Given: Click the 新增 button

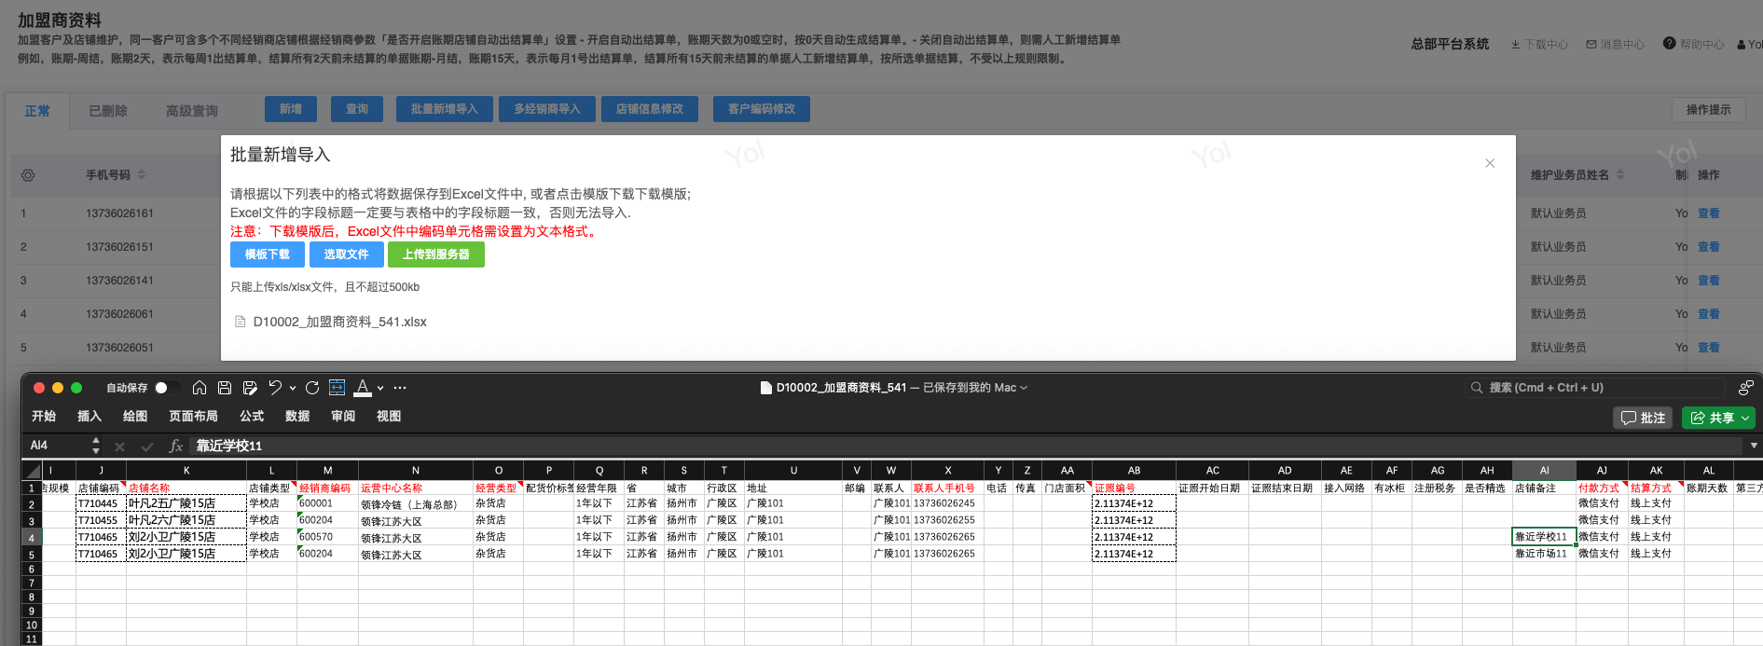Looking at the screenshot, I should 291,109.
